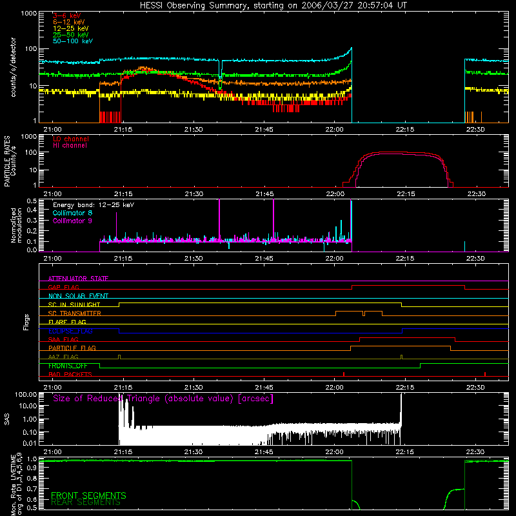
Task: Click the Mon. Rate LIVETIME axis title
Action: [16, 485]
